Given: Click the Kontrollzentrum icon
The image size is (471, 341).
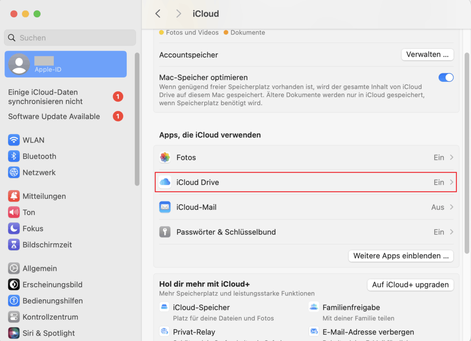Looking at the screenshot, I should [14, 317].
